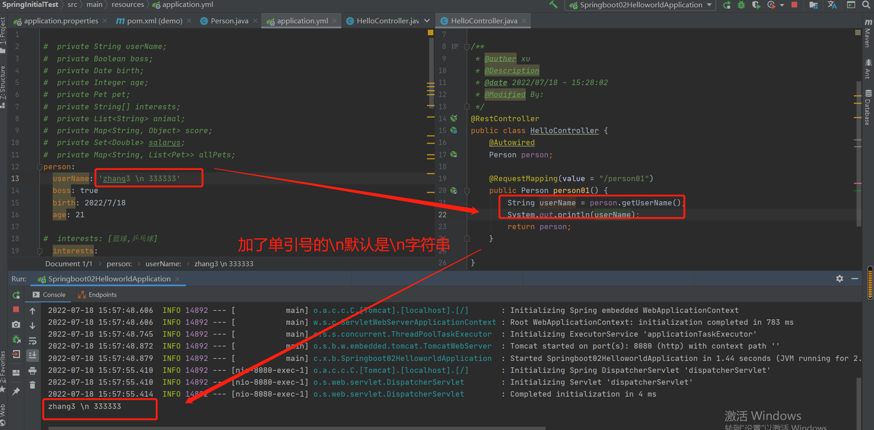Close the application.yml editor tab

point(334,21)
